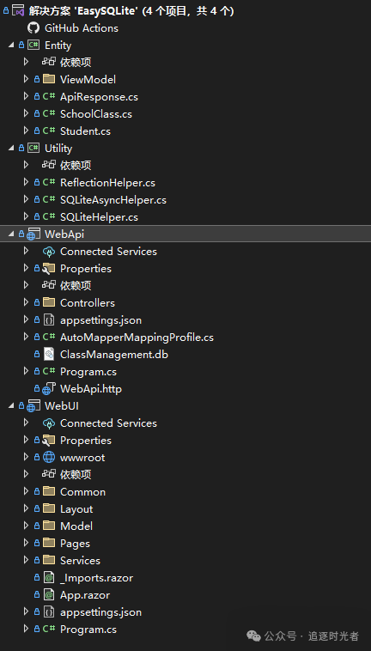Viewport: 371px width, 651px height.
Task: Select AutoMapperMappingProfile.cs file
Action: click(x=137, y=338)
